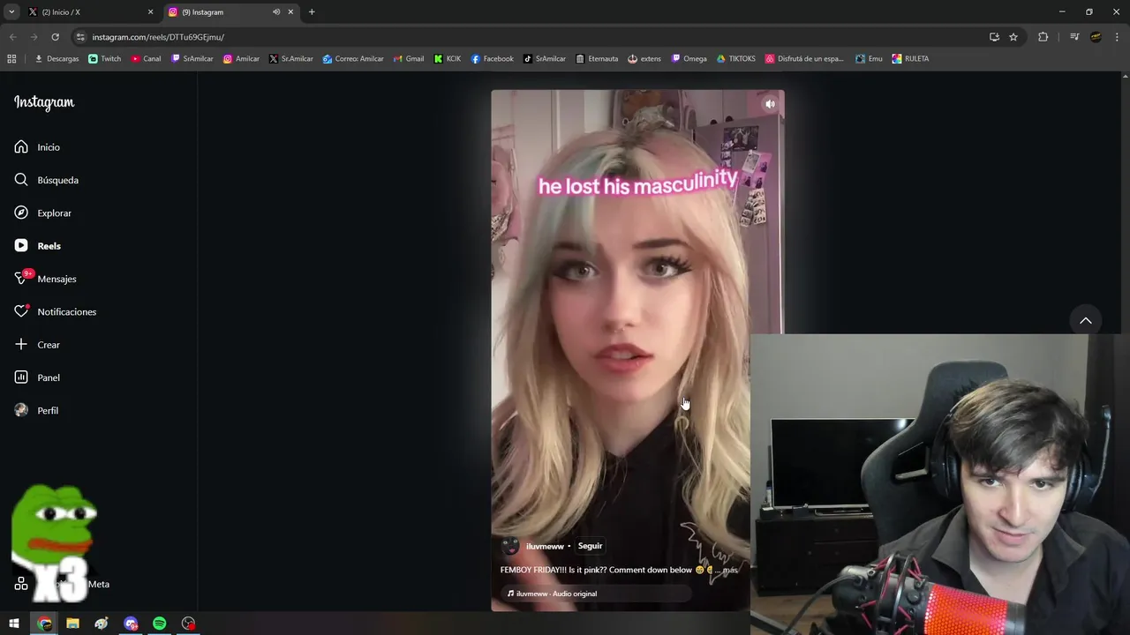Screen dimensions: 1130x635
Task: Open Spotify from the taskbar
Action: pos(159,624)
